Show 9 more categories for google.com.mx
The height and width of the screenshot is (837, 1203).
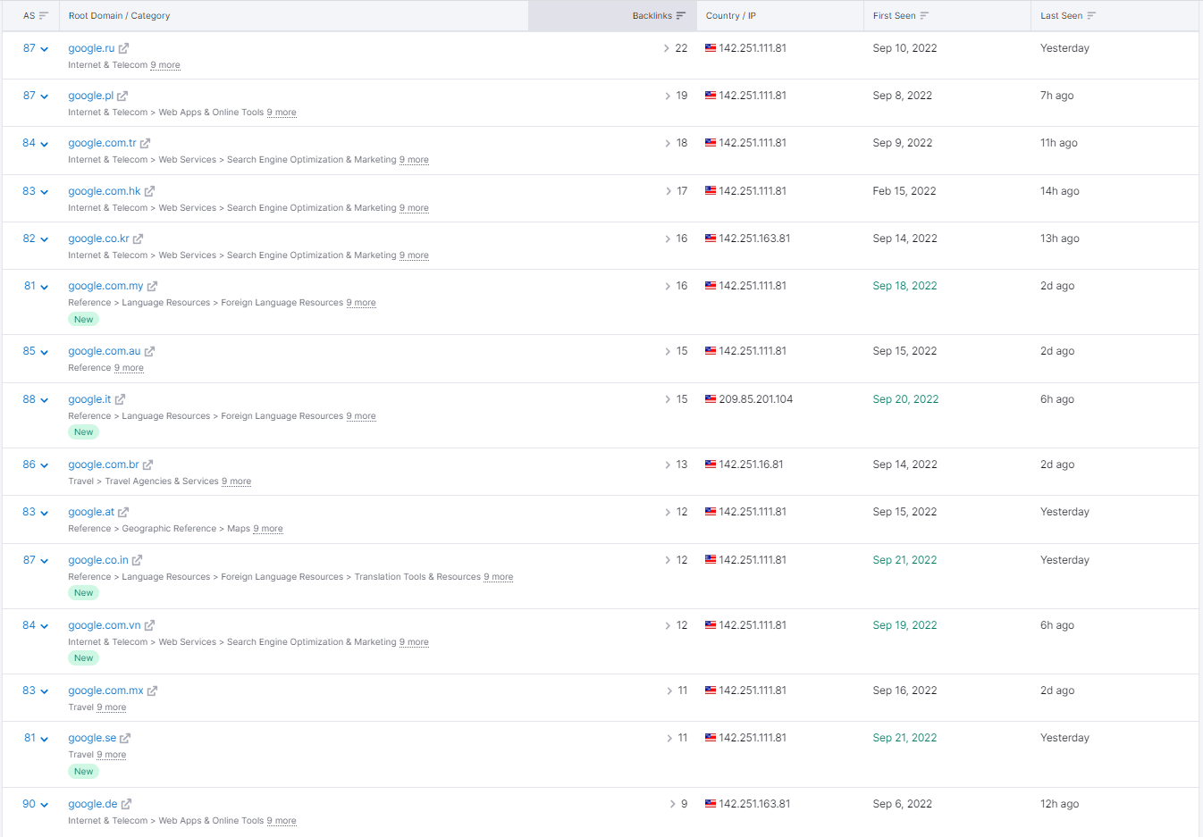click(112, 707)
